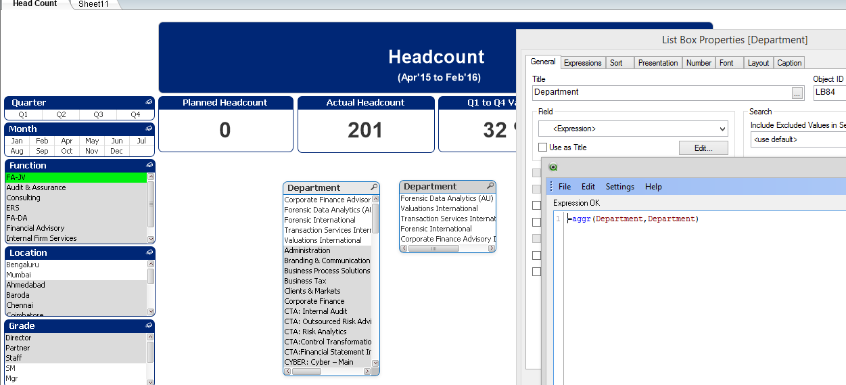
Task: Switch to the Expressions tab
Action: 582,63
